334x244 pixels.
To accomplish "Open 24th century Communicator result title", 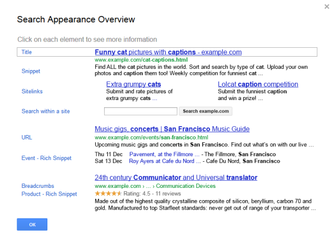I will coord(176,177).
